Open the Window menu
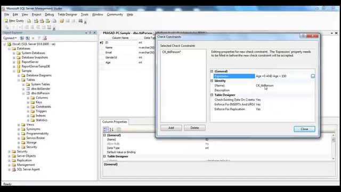341x192 pixels. point(98,14)
